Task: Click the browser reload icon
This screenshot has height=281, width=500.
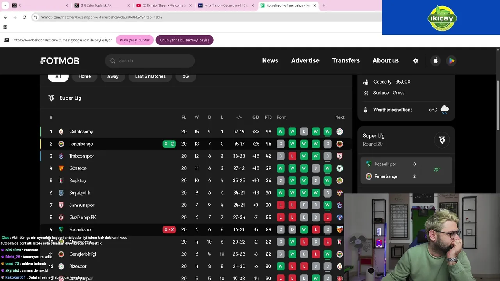Action: (x=24, y=17)
